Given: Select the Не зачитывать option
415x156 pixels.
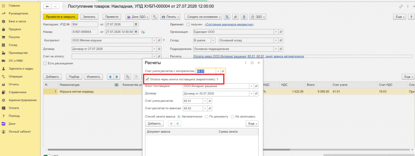Looking at the screenshot, I should pyautogui.click(x=232, y=116).
